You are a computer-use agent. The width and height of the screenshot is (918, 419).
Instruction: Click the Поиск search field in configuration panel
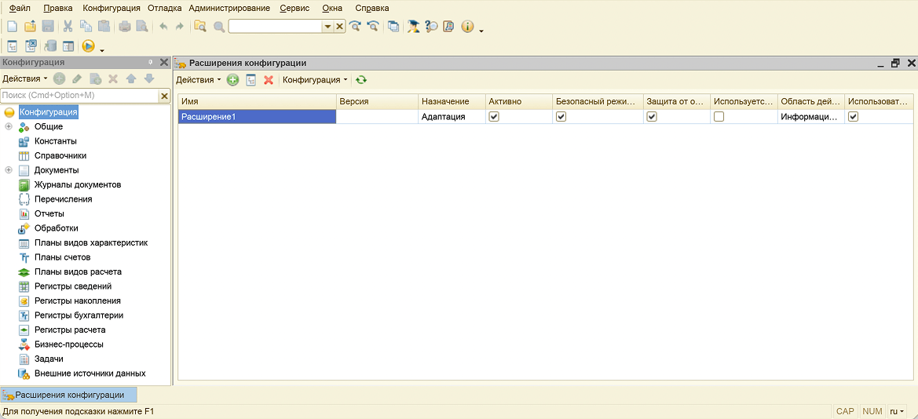pyautogui.click(x=79, y=96)
